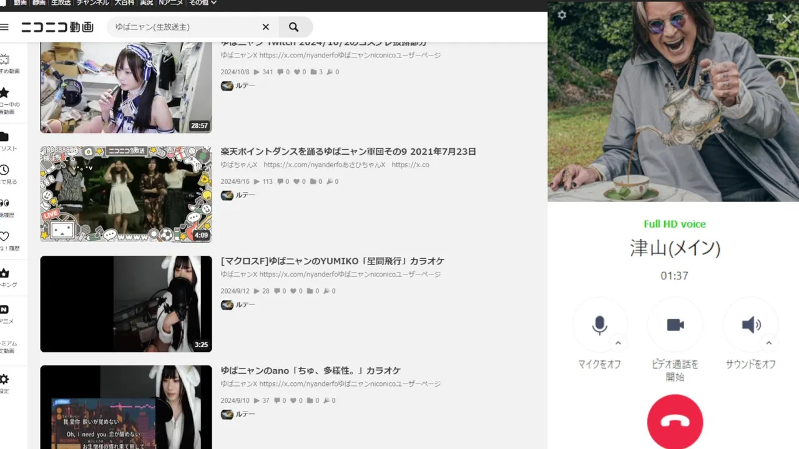Click caller name 津山(メイン)
The width and height of the screenshot is (799, 449).
[675, 248]
